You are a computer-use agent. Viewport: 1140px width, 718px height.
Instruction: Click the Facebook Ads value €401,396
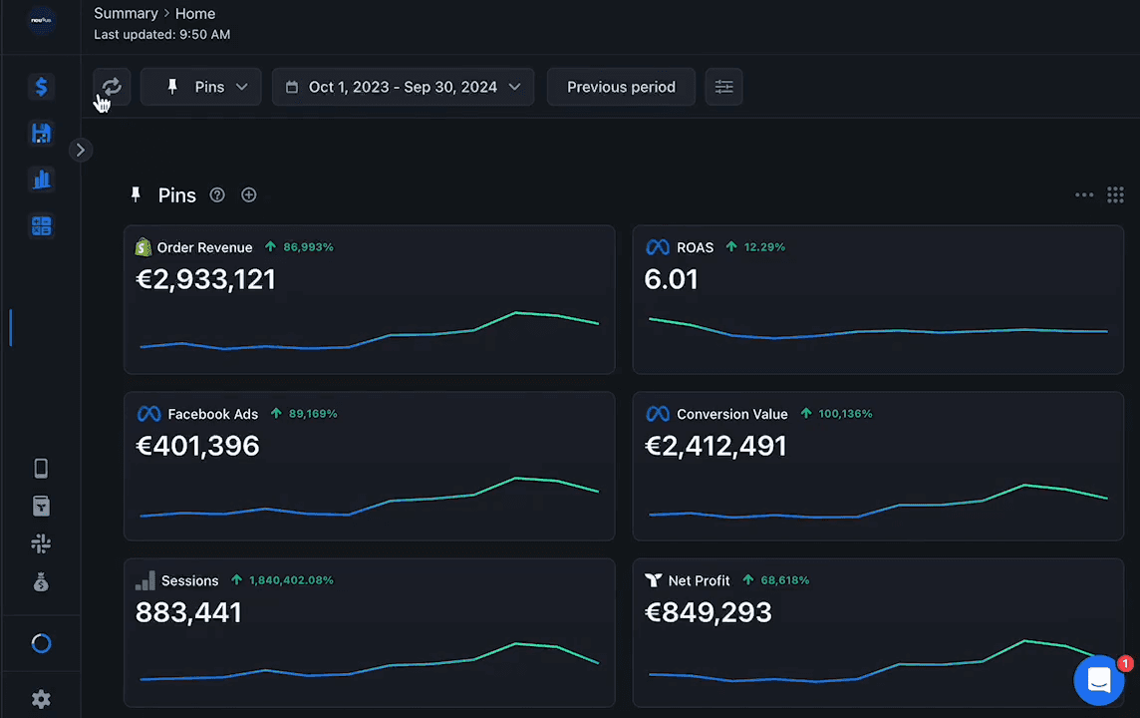197,446
